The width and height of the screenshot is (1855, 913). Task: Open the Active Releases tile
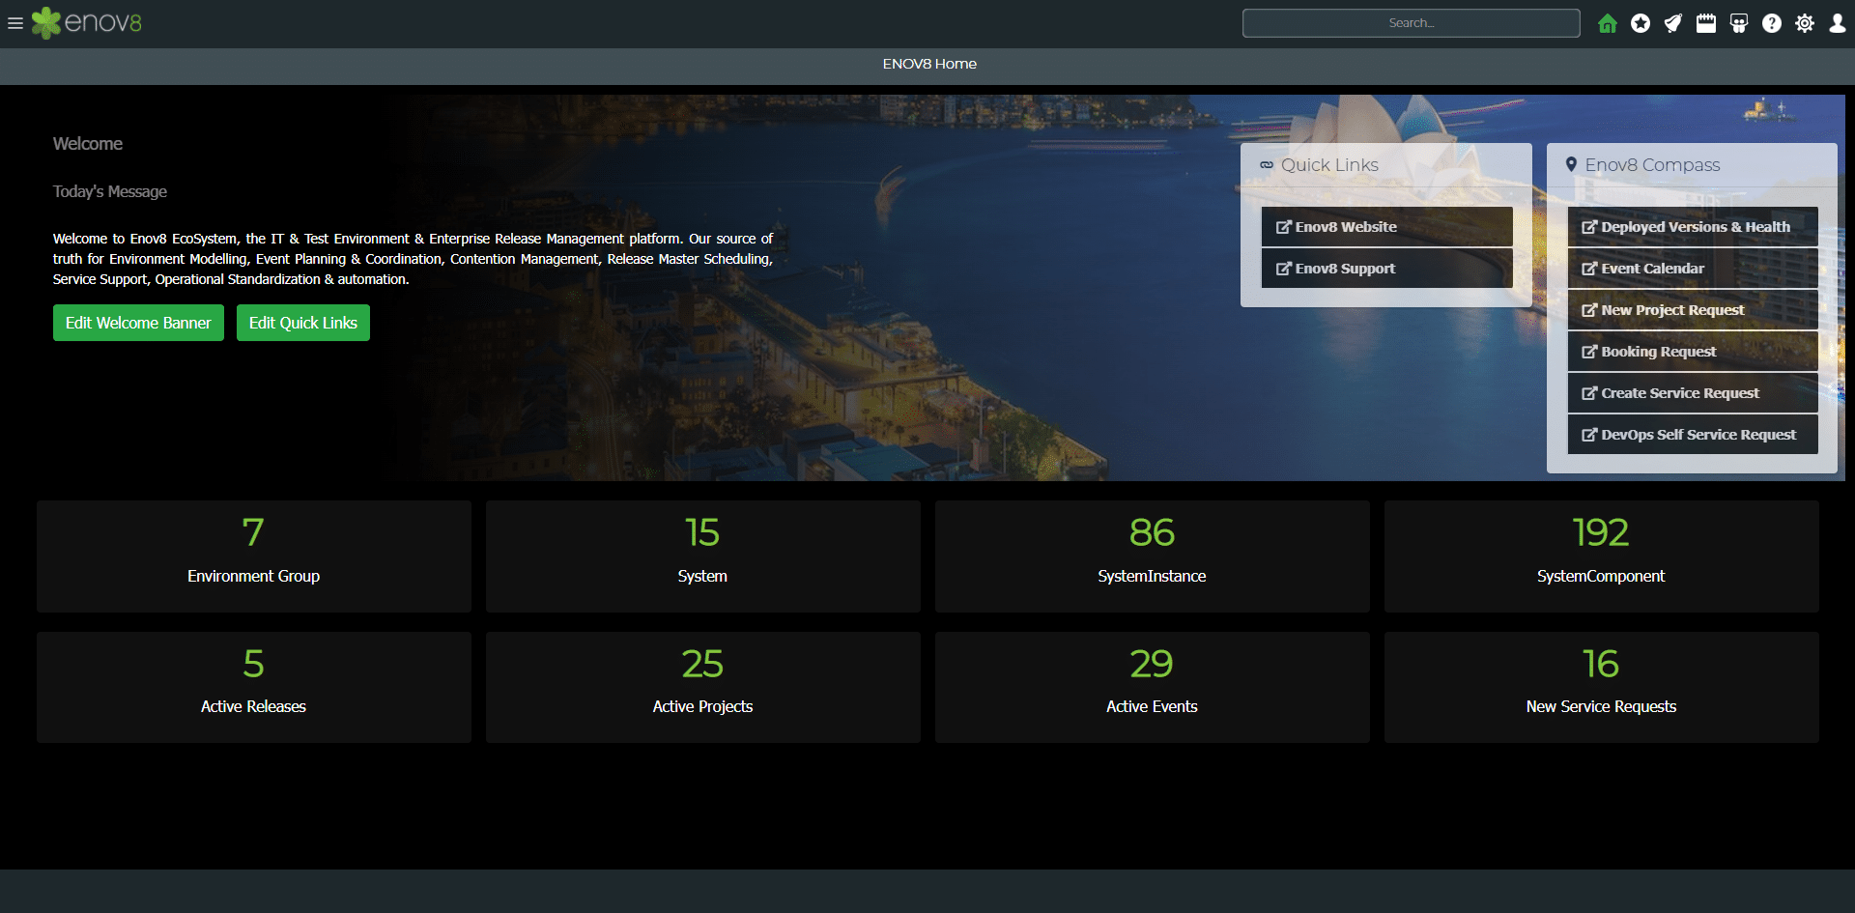pos(254,687)
